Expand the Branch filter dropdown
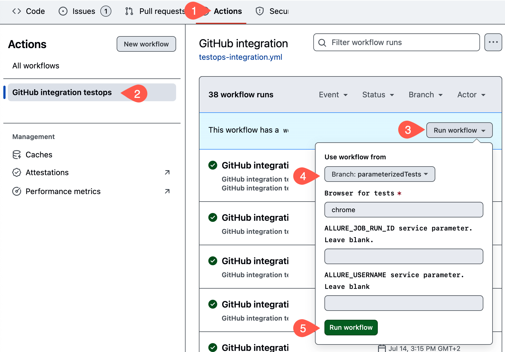 pos(425,95)
